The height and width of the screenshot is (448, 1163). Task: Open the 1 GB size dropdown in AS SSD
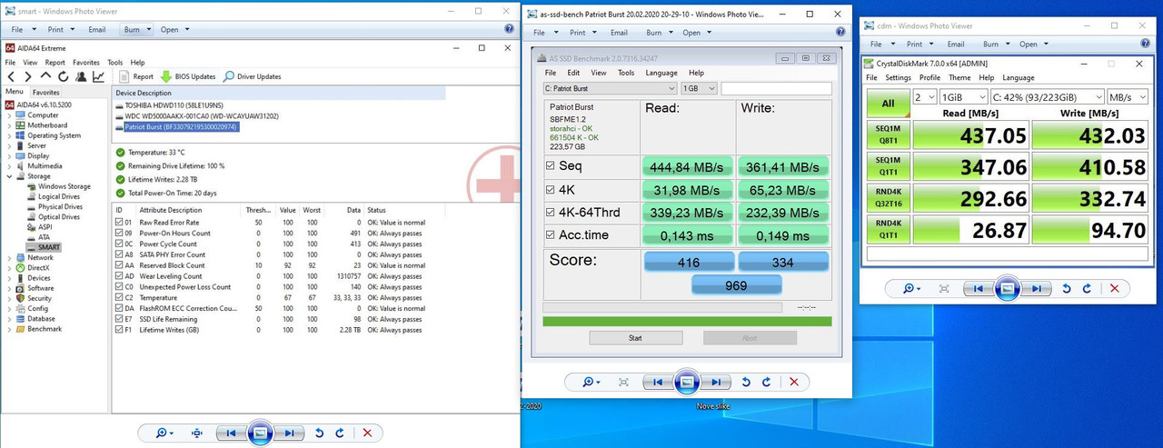[x=699, y=88]
